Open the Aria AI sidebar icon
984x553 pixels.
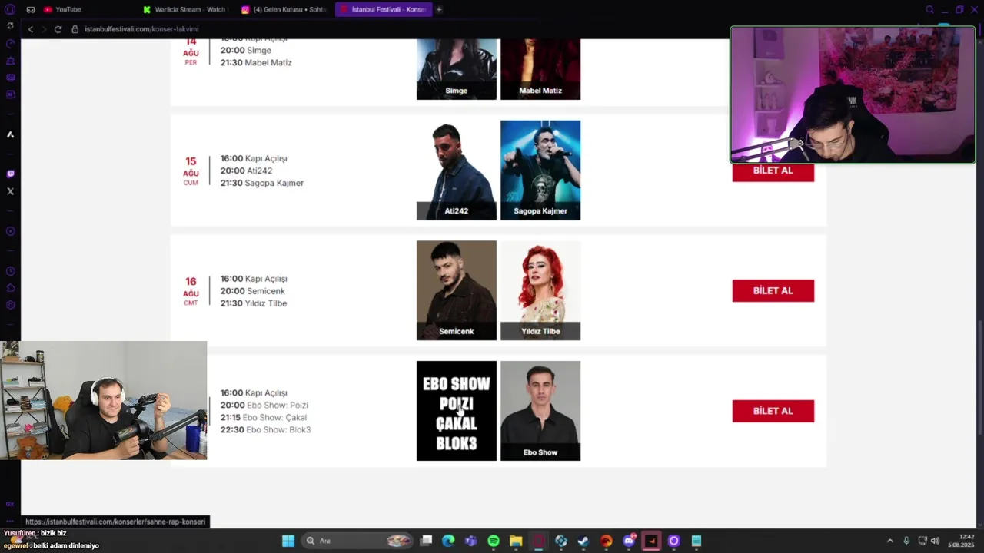click(10, 134)
